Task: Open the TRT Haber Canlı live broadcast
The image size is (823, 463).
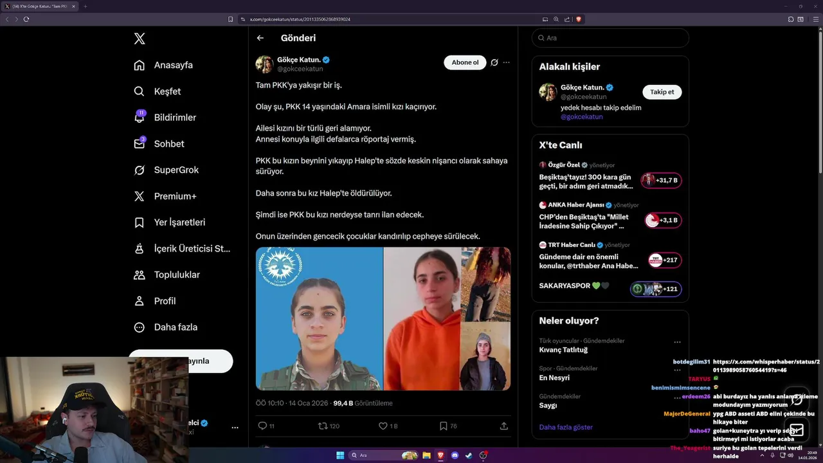Action: click(610, 255)
